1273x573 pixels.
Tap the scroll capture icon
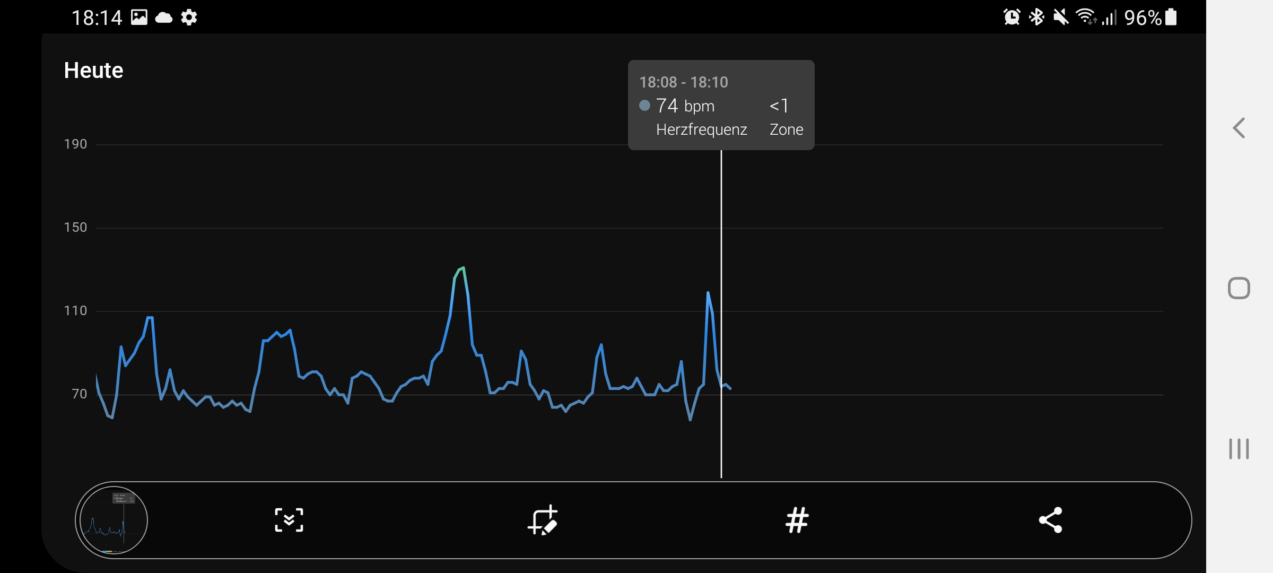pos(289,520)
